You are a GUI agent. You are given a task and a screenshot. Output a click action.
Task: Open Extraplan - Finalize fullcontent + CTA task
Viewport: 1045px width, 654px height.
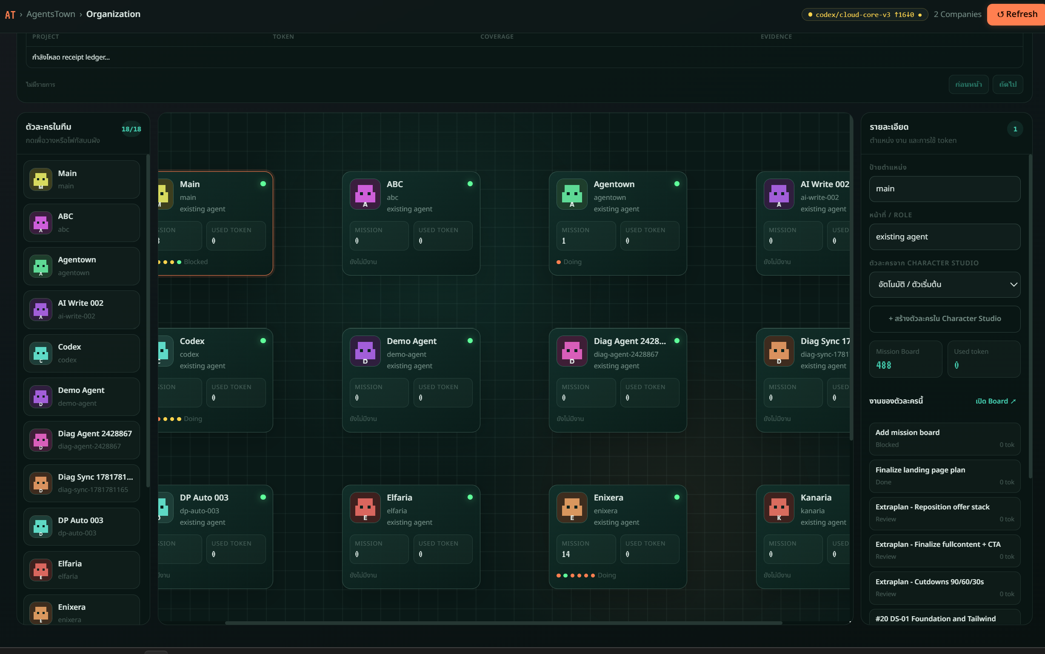click(945, 551)
